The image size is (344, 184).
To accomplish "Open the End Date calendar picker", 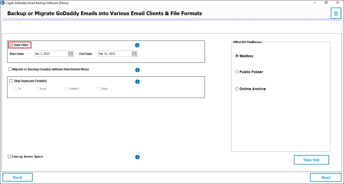I will point(135,54).
